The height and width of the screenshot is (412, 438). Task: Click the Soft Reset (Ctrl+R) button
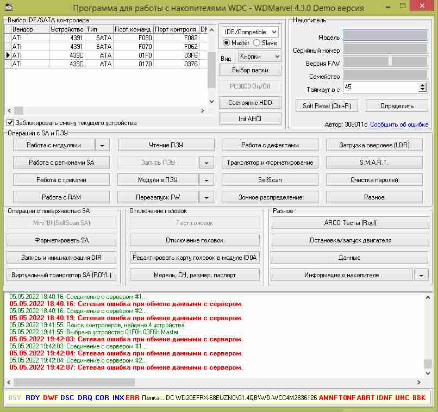click(327, 106)
